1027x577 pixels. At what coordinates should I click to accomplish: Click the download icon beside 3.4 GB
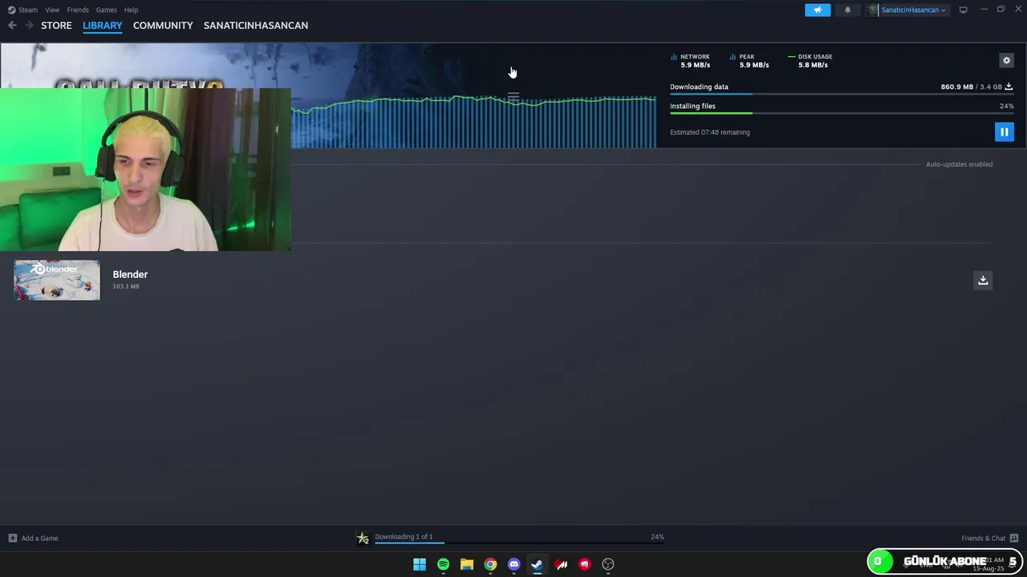(x=1009, y=87)
